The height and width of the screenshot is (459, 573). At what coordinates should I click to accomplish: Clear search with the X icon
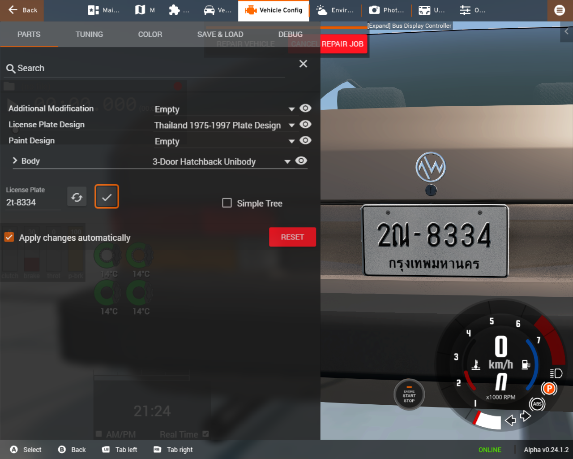[x=303, y=64]
